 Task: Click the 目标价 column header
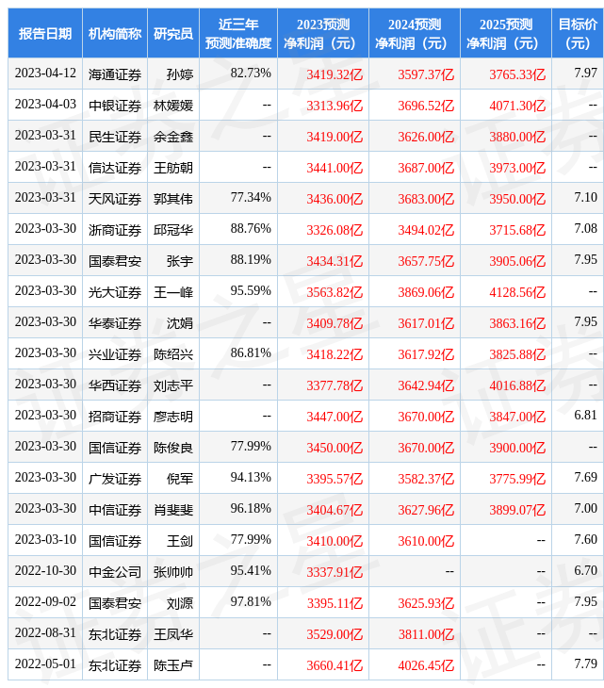578,34
